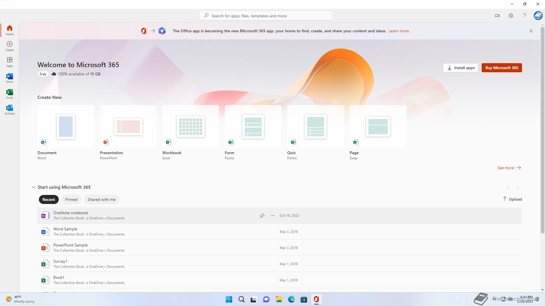545x306 pixels.
Task: Switch to the Pinned tab
Action: pyautogui.click(x=71, y=199)
